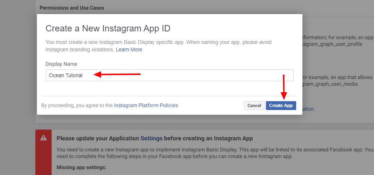Click the 'Please update your Application' warning title

coord(155,138)
